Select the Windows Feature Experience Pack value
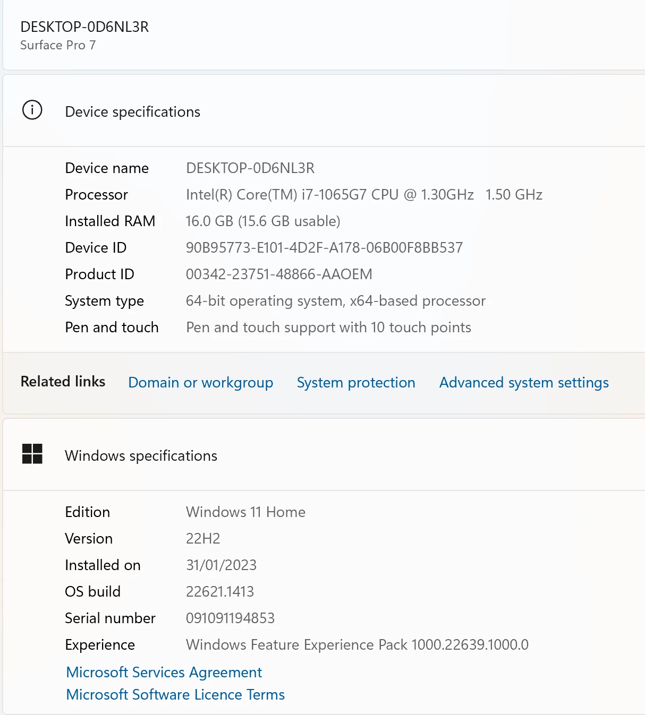This screenshot has width=645, height=715. coord(357,644)
